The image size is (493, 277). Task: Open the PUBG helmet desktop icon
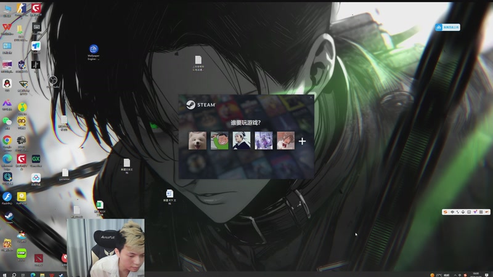pos(22,142)
